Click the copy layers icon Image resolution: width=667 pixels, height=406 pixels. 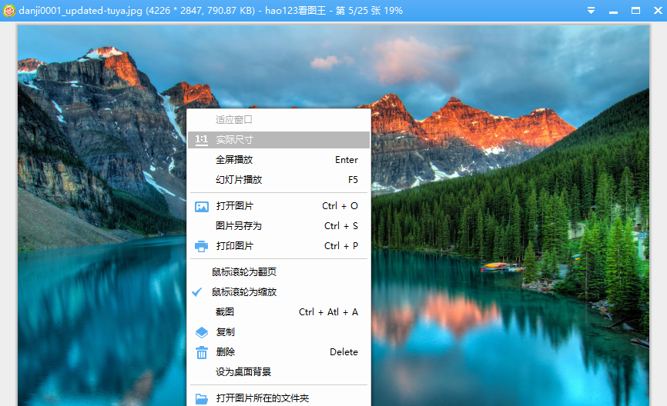(x=201, y=332)
